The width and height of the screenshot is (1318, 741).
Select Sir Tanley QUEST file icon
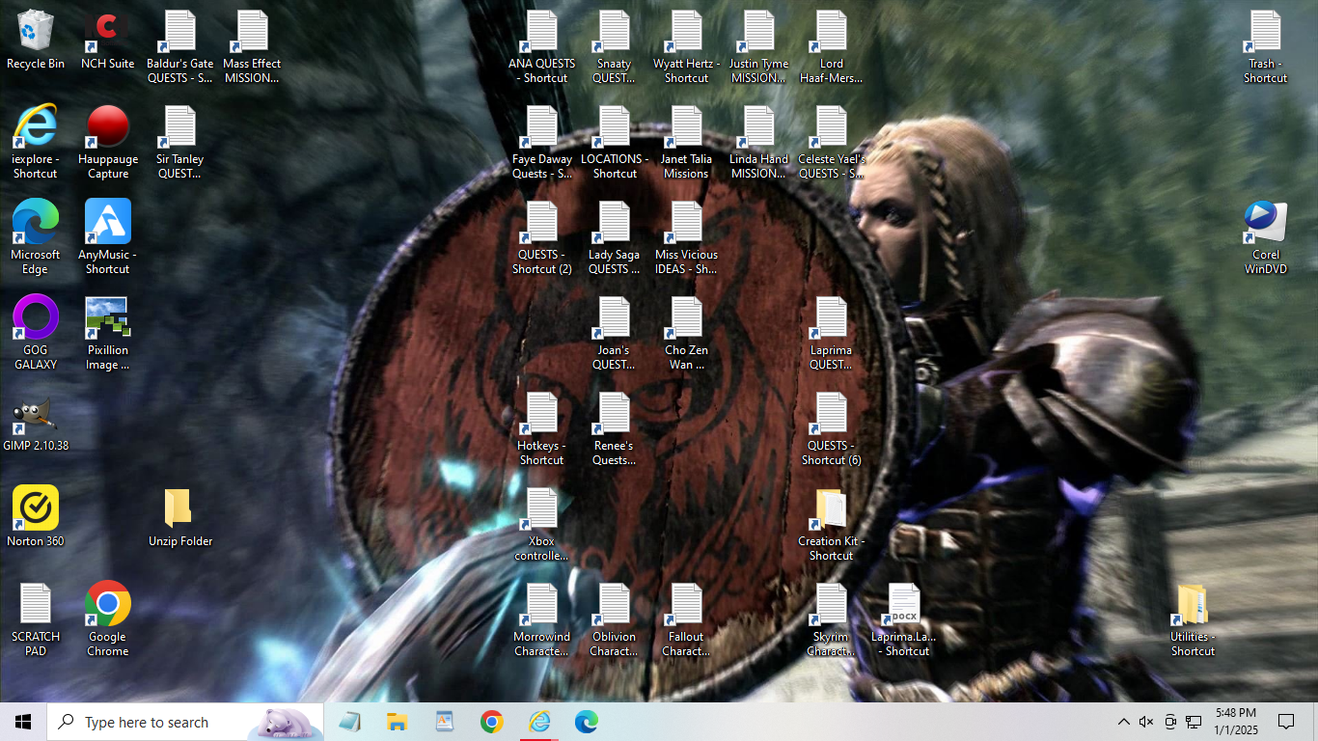tap(180, 141)
